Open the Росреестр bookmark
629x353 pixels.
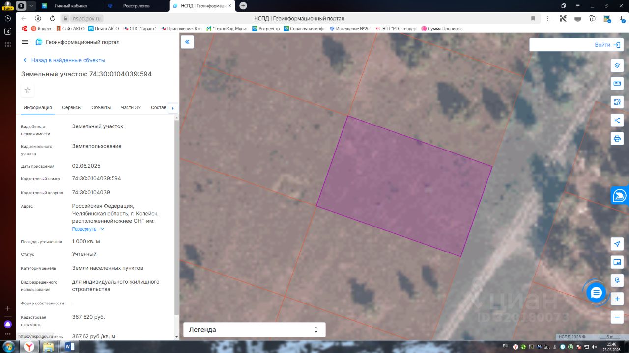tap(266, 29)
